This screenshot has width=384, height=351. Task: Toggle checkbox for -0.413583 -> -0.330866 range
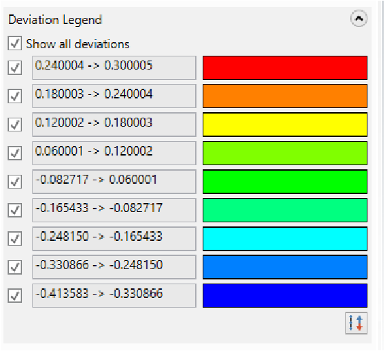[x=14, y=295]
